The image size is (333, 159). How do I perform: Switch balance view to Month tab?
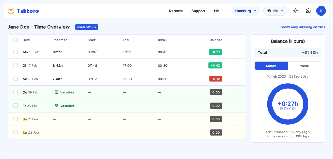pos(271,66)
